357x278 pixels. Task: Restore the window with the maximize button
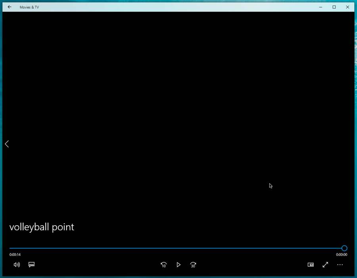click(x=334, y=7)
